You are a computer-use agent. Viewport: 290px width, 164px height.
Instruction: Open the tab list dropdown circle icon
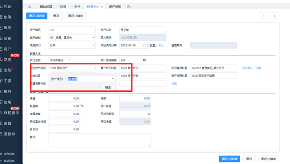[x=128, y=7]
